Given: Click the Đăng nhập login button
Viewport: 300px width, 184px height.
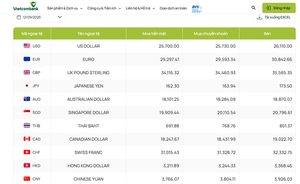Looking at the screenshot, I should 279,8.
